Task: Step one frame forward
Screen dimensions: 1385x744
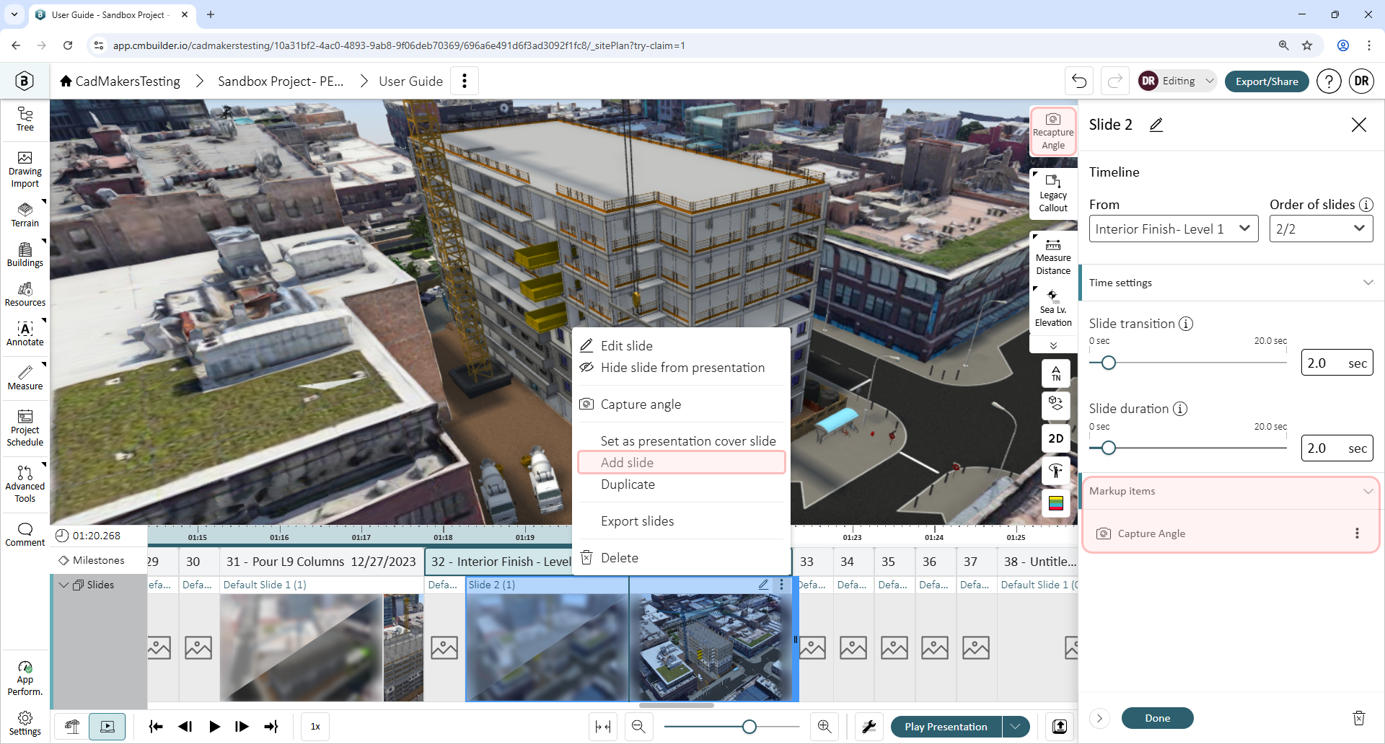Action: [242, 727]
